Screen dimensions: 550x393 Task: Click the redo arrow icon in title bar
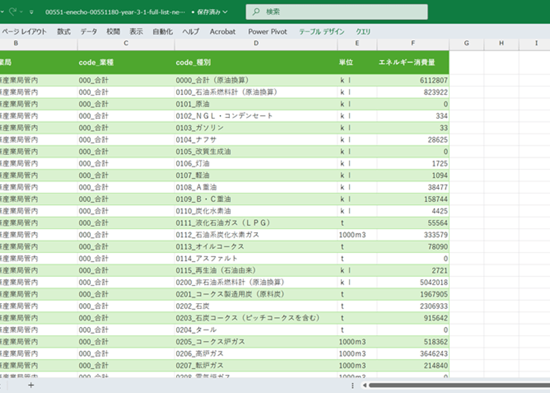[x=12, y=11]
